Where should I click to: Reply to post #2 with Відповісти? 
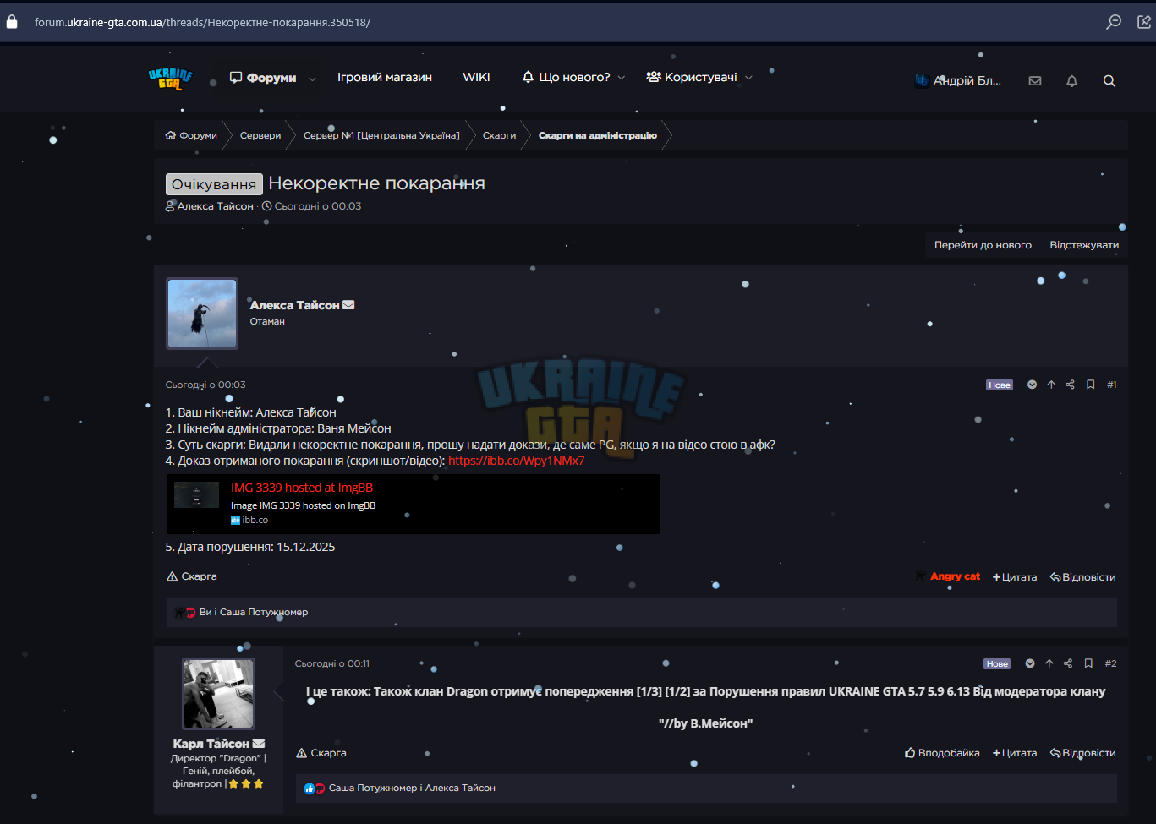(1082, 753)
